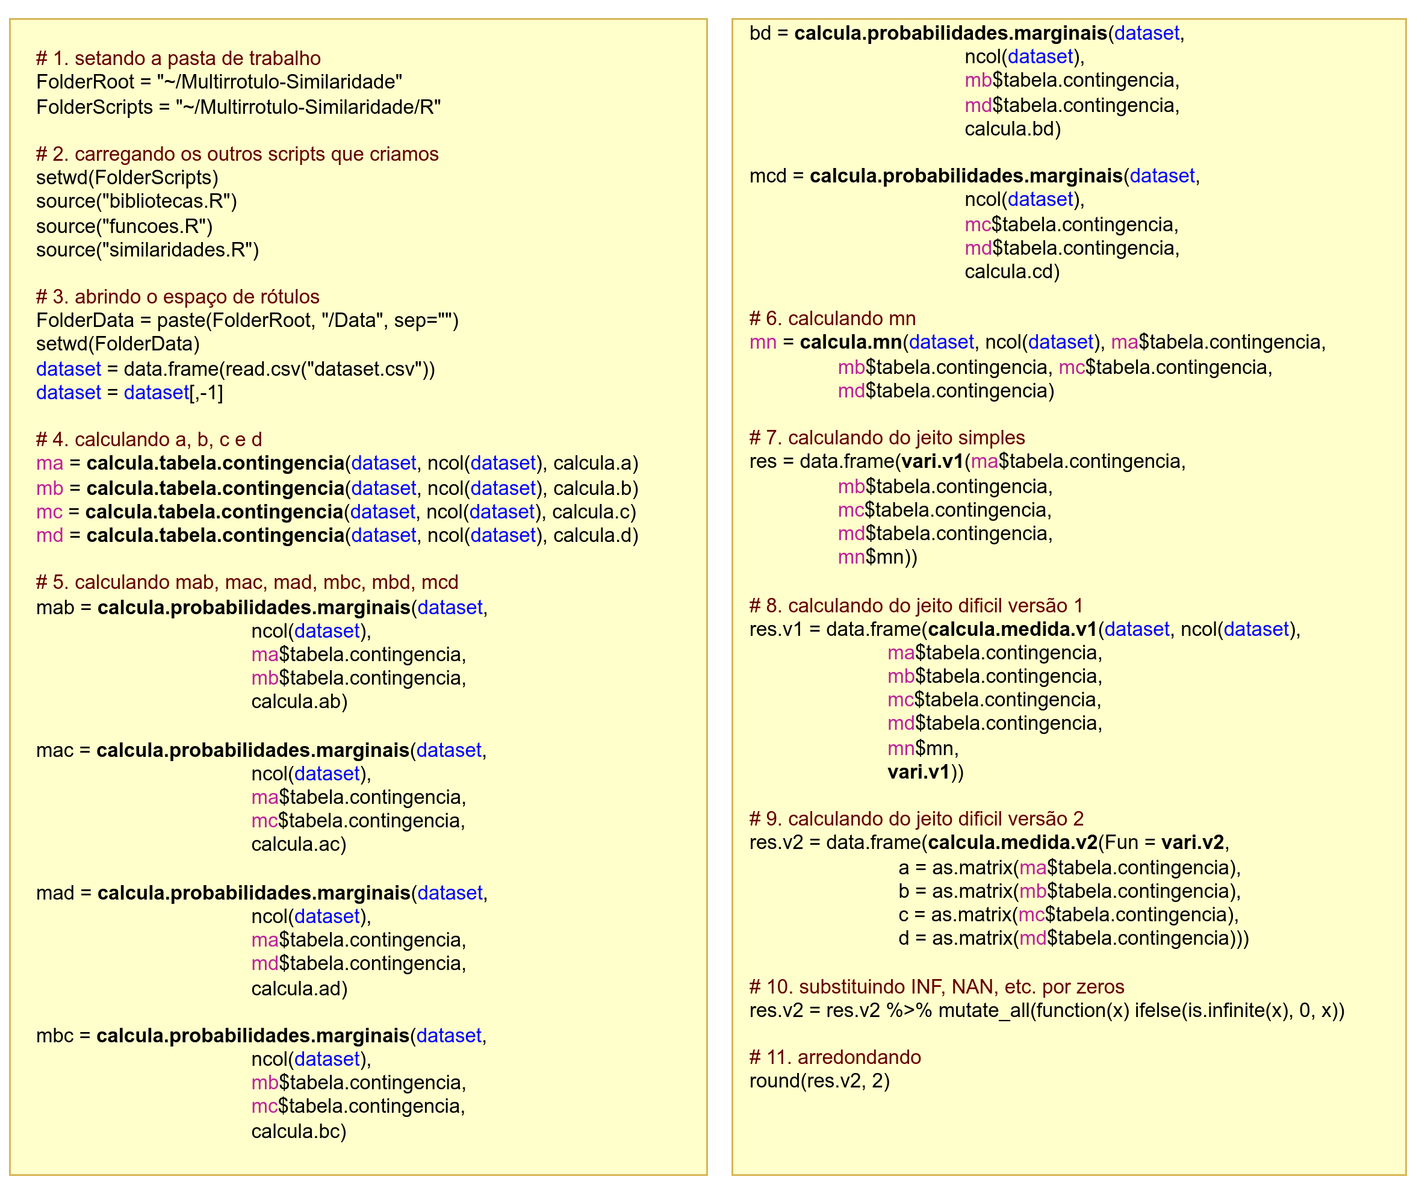Screen dimensions: 1416x1185
Task: Click the line assigning variable ma
Action: (x=337, y=464)
